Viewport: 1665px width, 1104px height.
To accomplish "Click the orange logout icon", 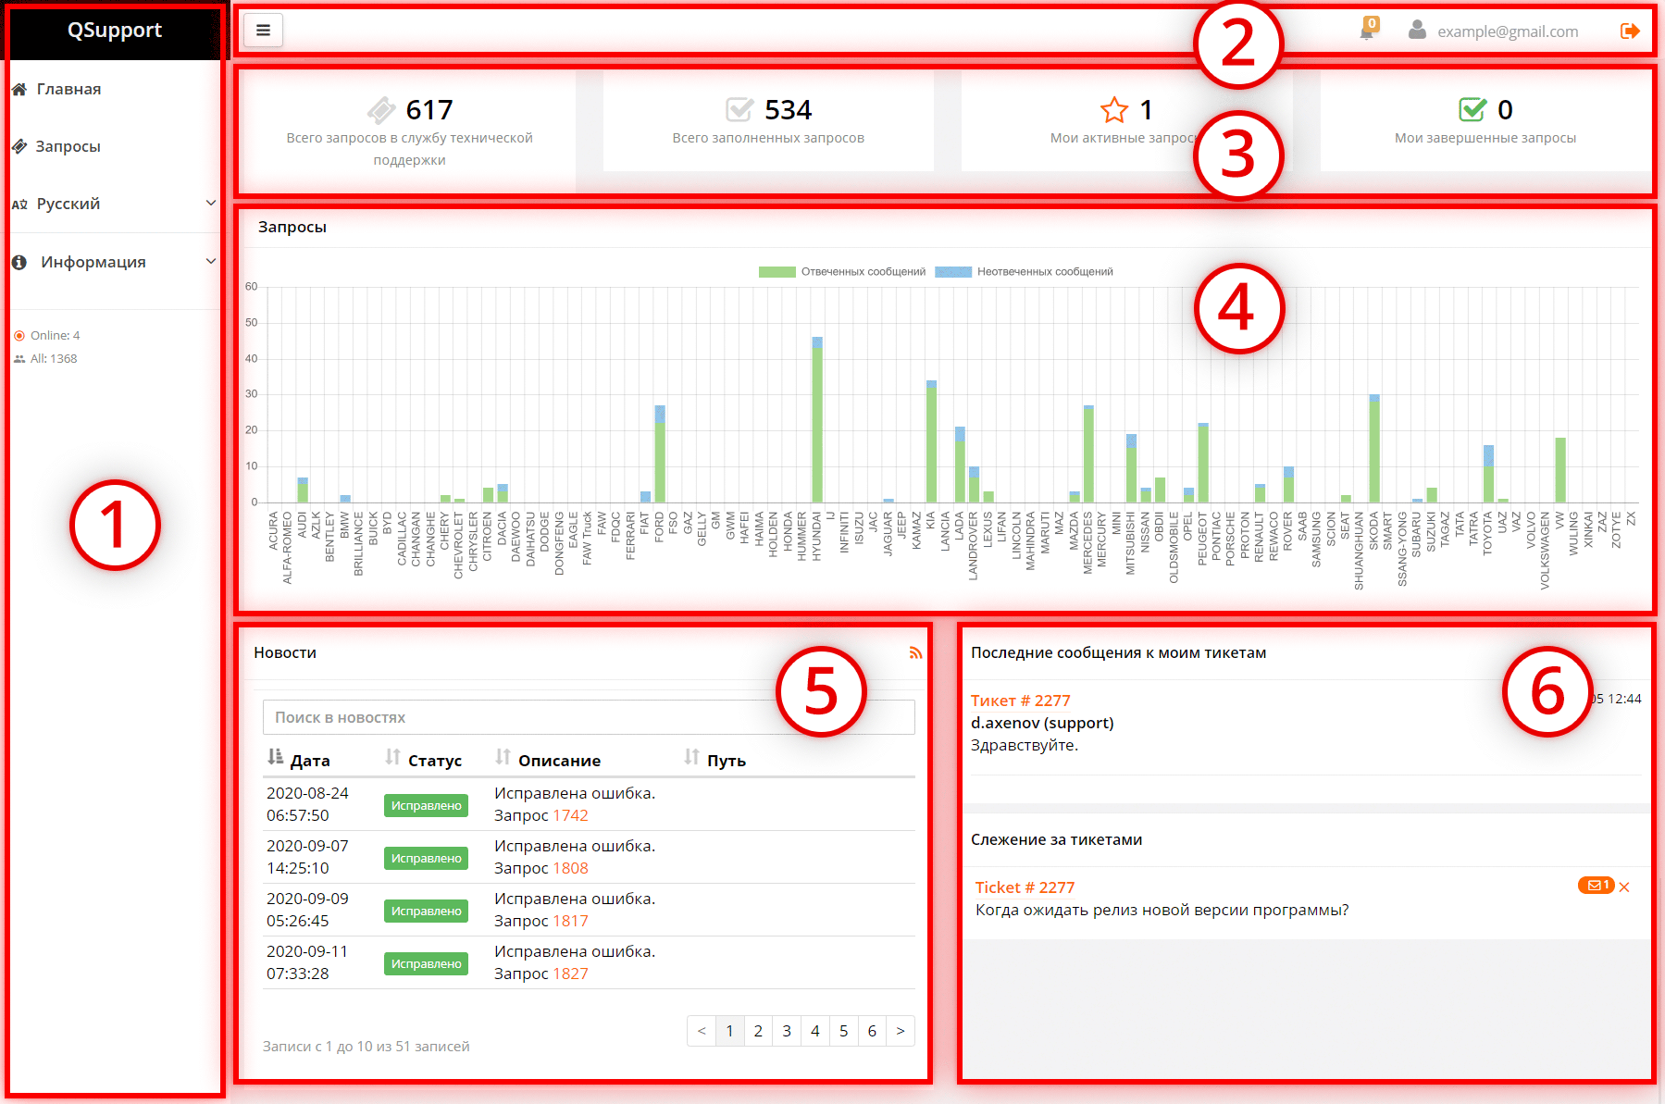I will pyautogui.click(x=1630, y=31).
